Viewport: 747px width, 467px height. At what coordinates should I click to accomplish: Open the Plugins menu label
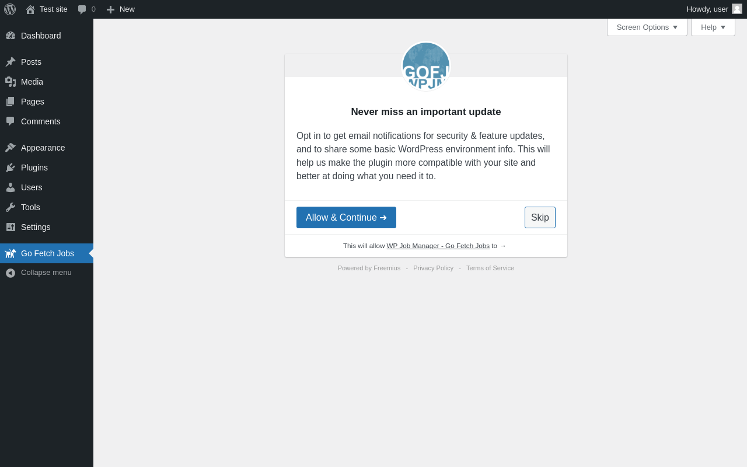[34, 168]
